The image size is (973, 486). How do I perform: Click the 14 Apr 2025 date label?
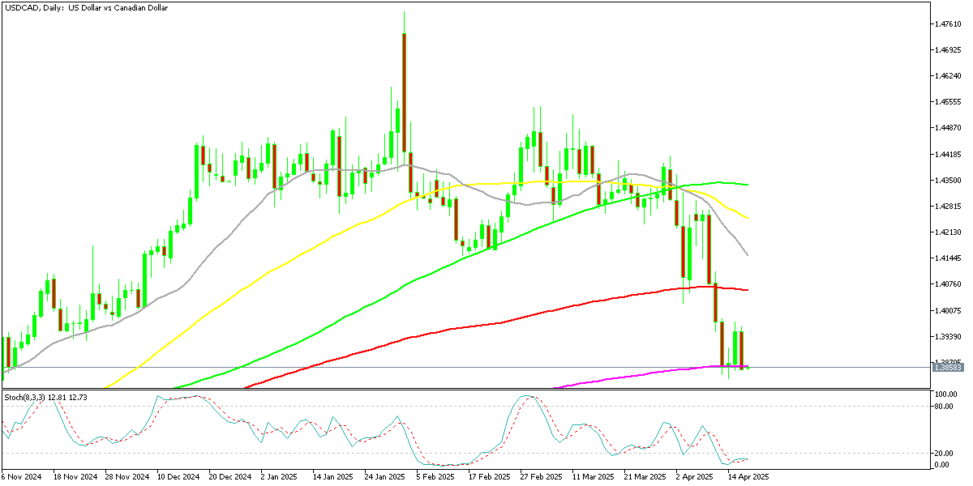(x=750, y=477)
